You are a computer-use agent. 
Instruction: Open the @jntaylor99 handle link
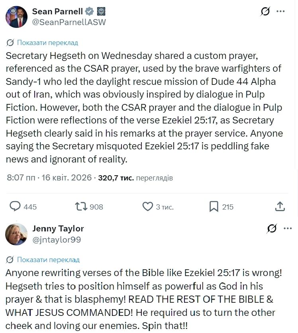click(x=56, y=240)
